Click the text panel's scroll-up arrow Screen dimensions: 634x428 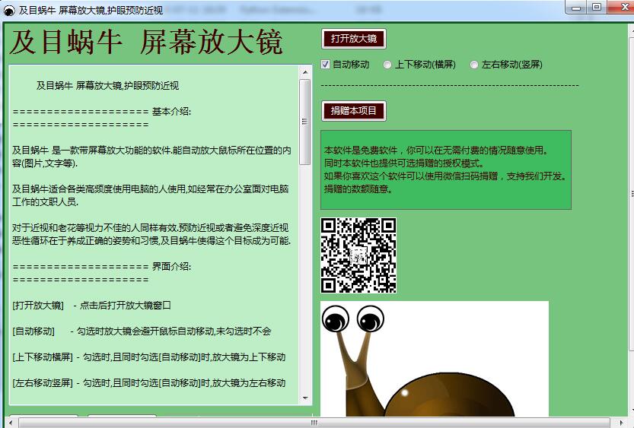(x=305, y=72)
